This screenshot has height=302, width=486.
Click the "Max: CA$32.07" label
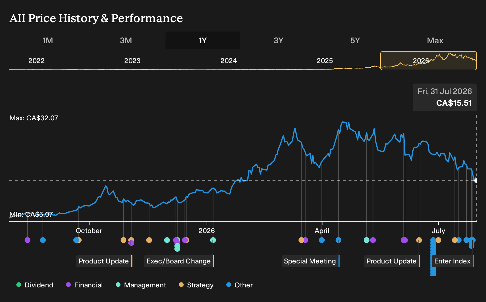click(34, 118)
